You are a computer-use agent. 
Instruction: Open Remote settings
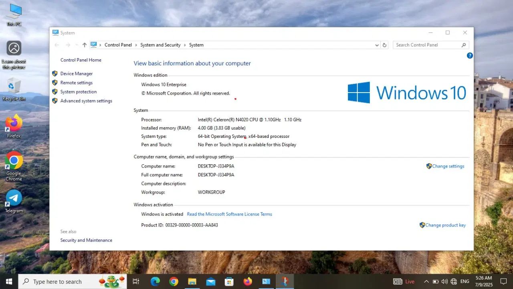[x=76, y=83]
